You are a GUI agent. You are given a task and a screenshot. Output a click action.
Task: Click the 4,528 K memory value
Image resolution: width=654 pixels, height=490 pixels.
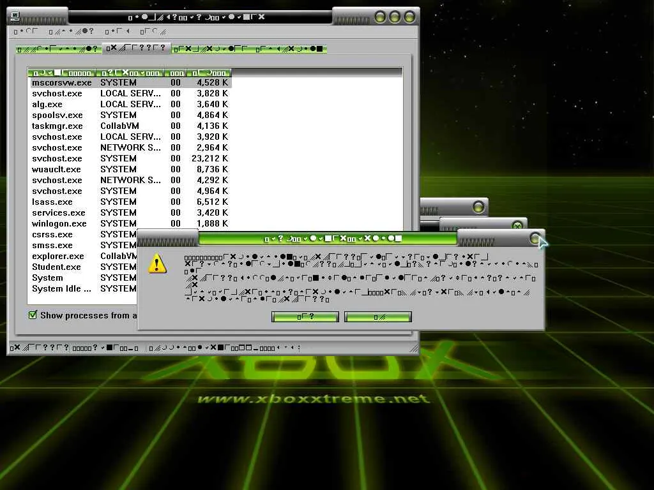tap(212, 82)
